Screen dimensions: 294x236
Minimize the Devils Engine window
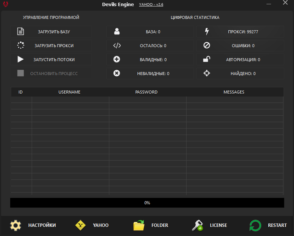[269, 4]
